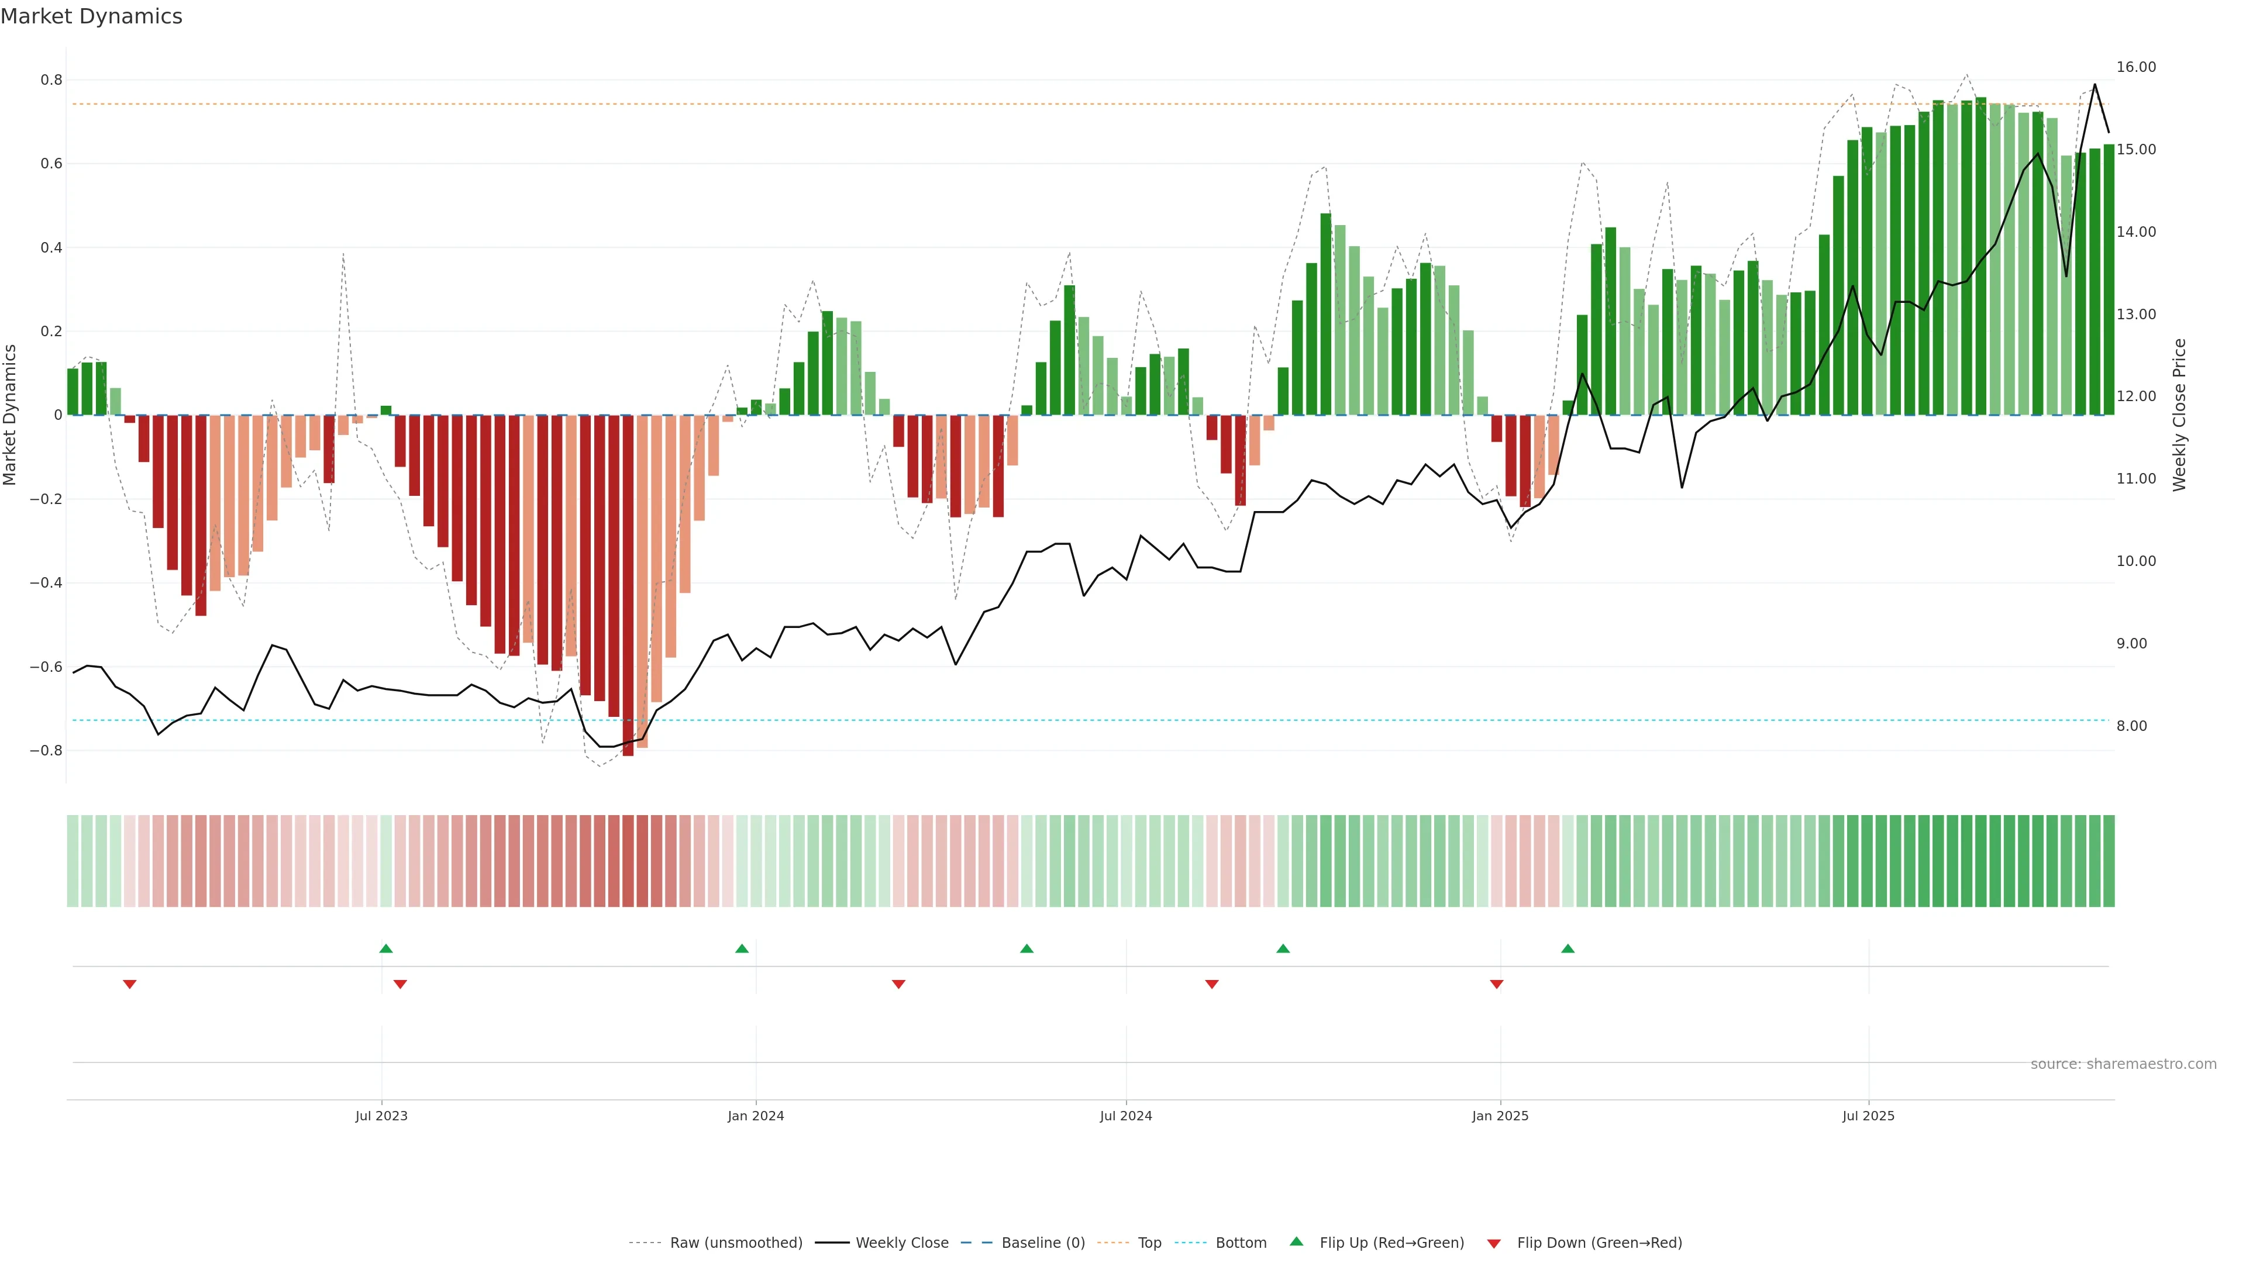Image resolution: width=2246 pixels, height=1263 pixels.
Task: Click the Flip Down marker after Jul 2024
Action: (1212, 984)
